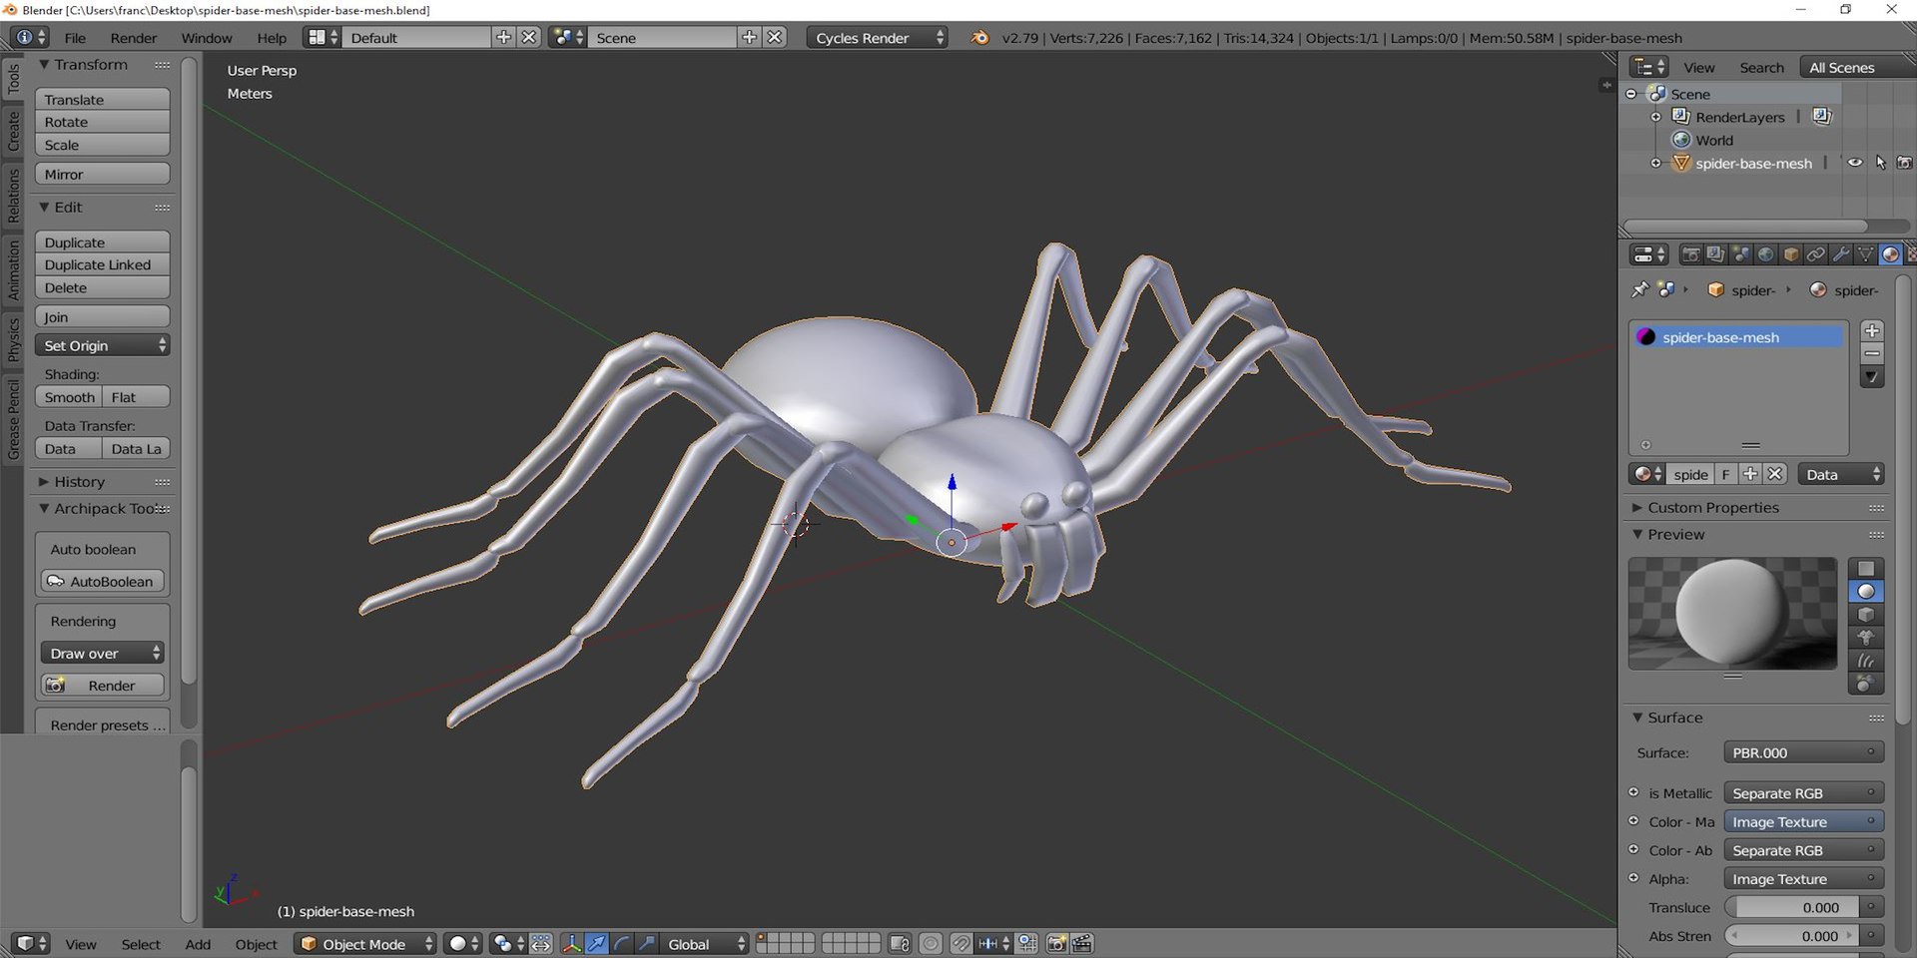Adjust the Abs Stren value slider
The height and width of the screenshot is (958, 1917).
pos(1791,935)
